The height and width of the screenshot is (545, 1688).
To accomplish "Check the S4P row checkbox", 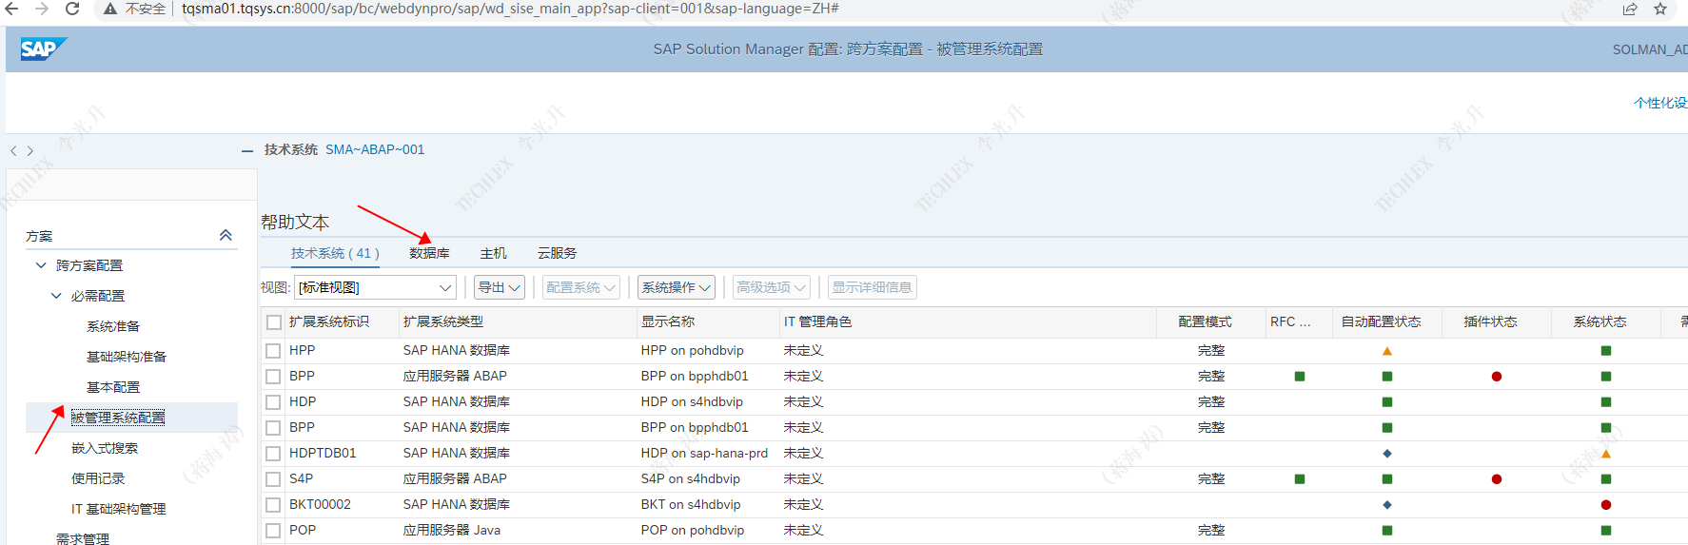I will pyautogui.click(x=273, y=479).
